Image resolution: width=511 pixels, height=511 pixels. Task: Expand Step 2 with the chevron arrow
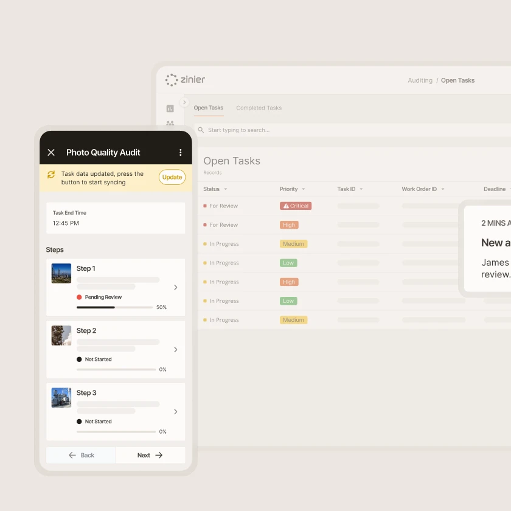point(176,350)
